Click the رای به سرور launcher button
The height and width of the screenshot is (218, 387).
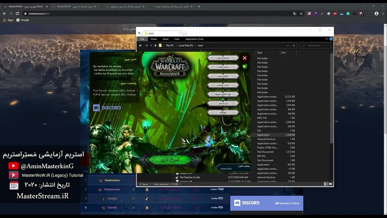pos(223,103)
